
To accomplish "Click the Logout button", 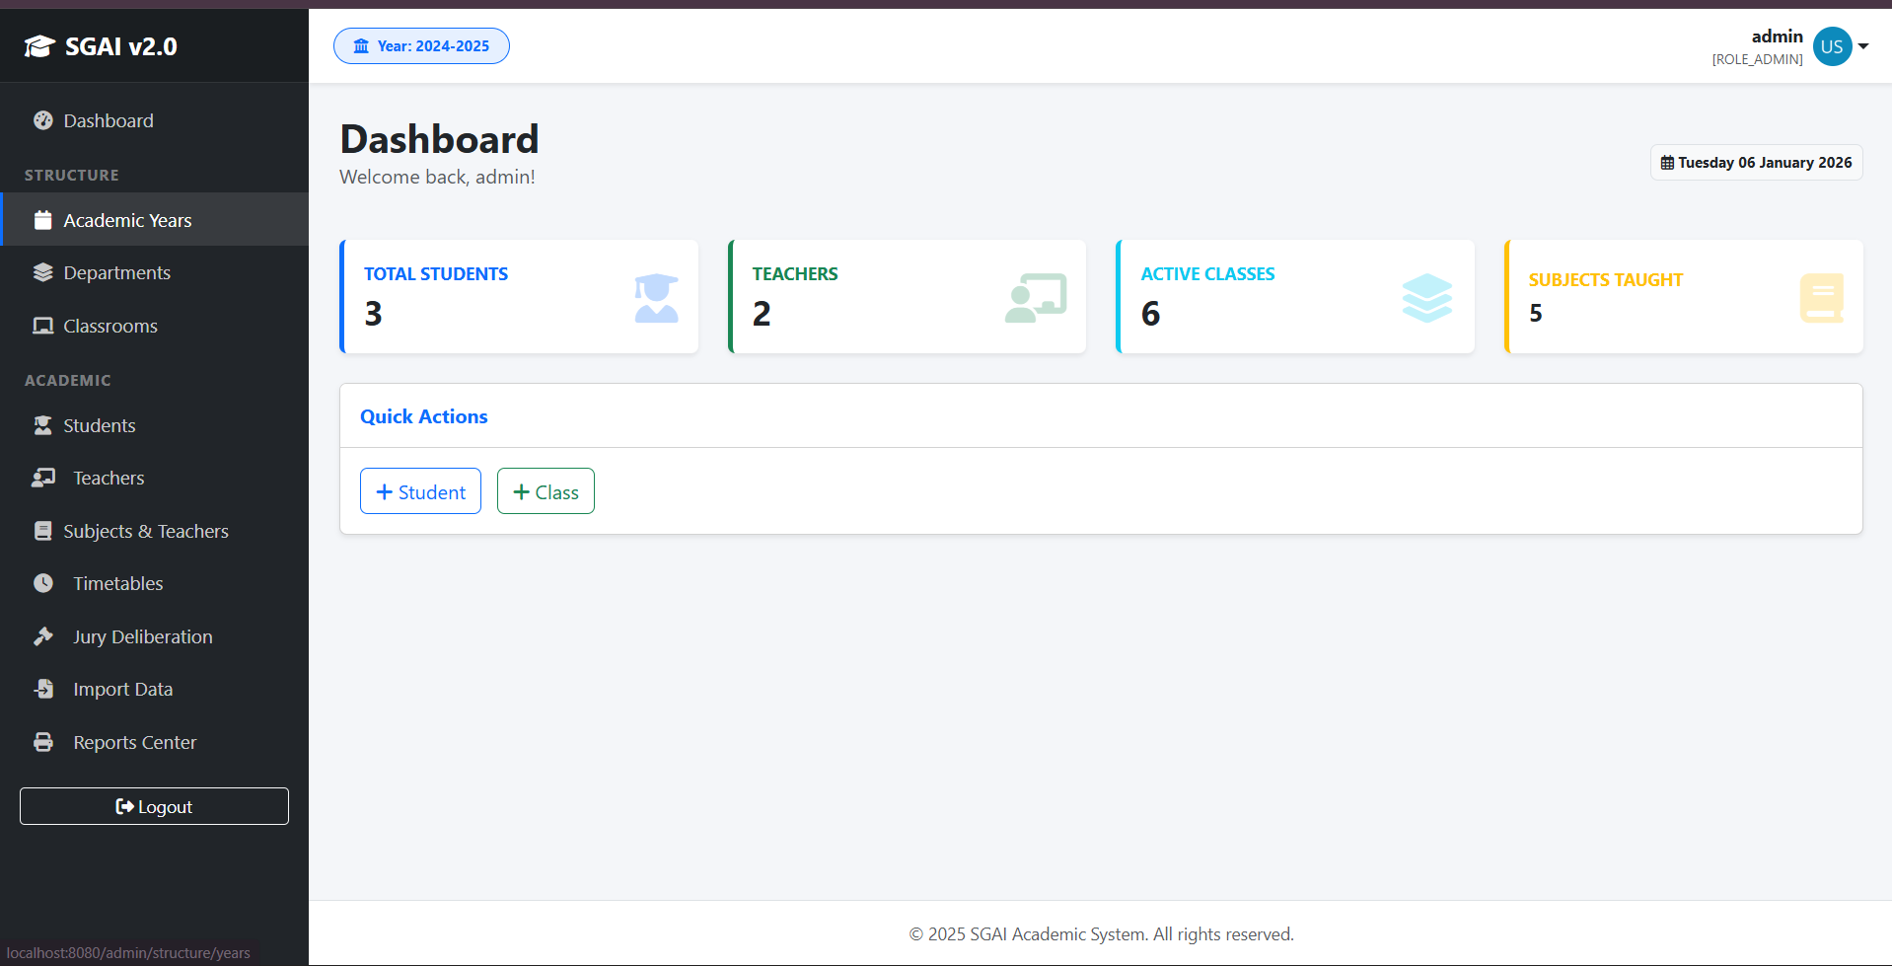I will click(x=154, y=806).
